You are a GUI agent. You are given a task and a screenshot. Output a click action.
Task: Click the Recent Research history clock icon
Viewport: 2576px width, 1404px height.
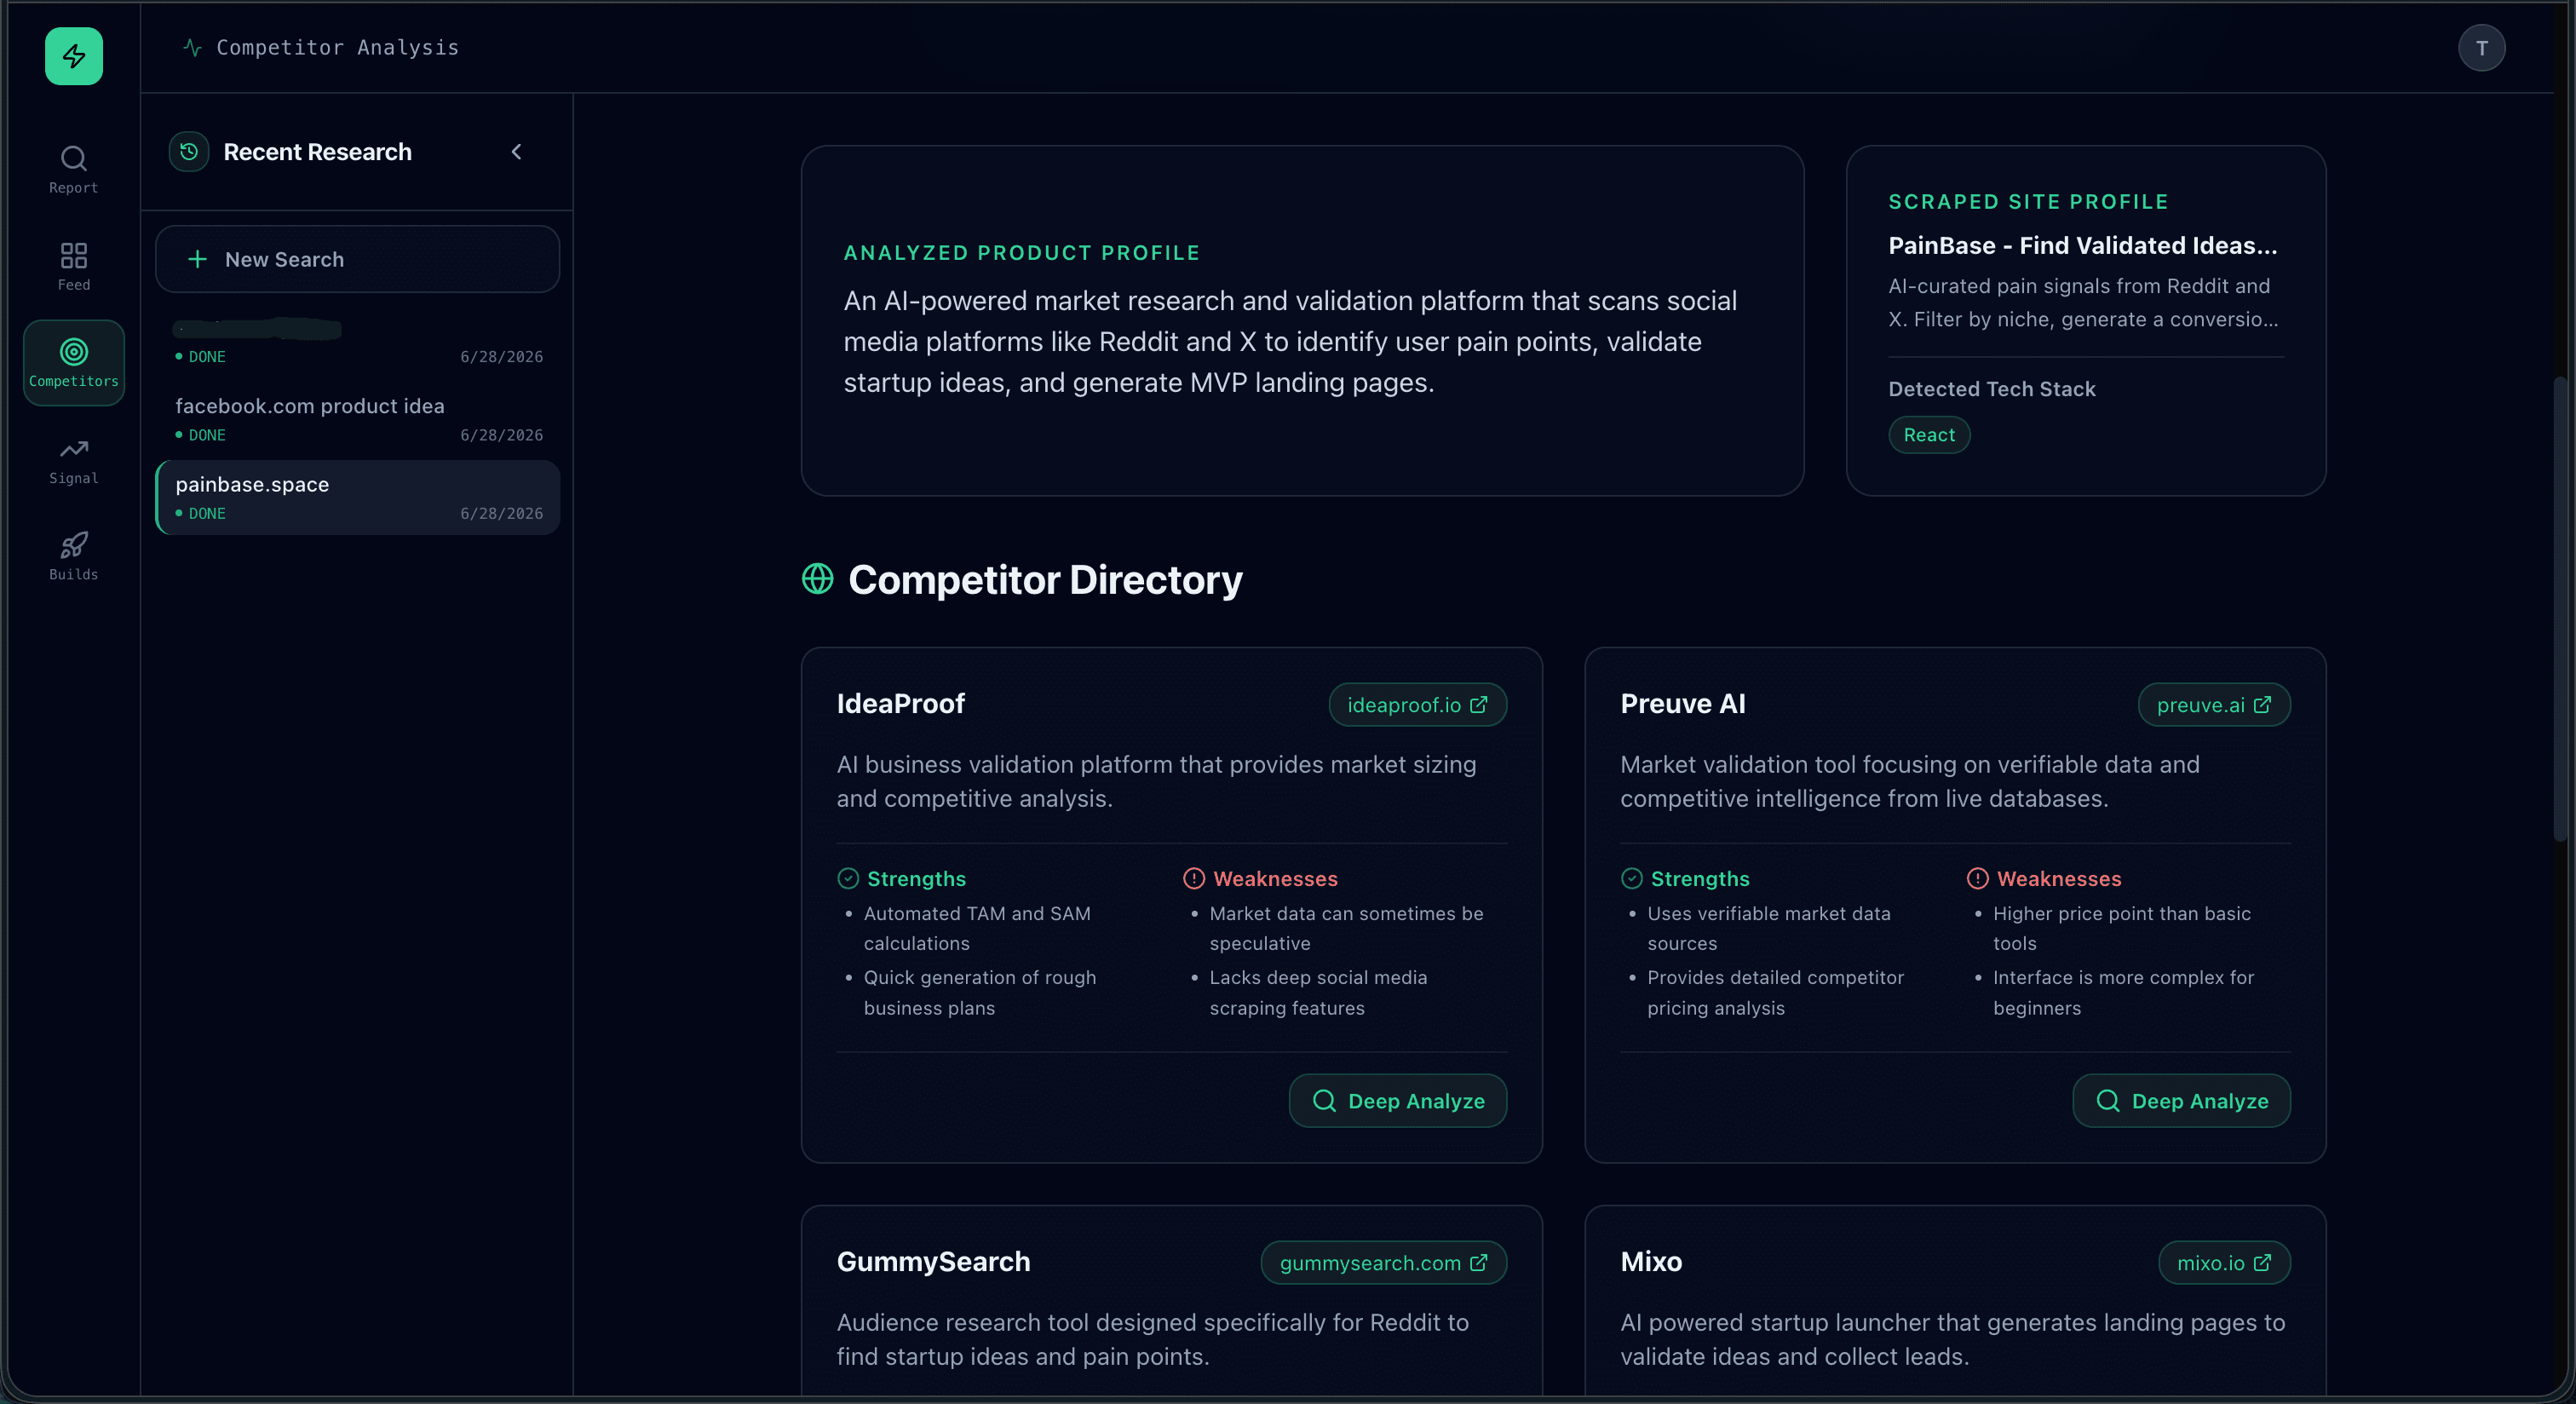[189, 152]
